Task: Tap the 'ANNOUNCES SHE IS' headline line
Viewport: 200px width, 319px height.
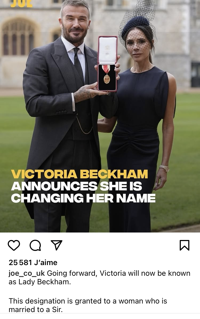Action: [x=77, y=186]
